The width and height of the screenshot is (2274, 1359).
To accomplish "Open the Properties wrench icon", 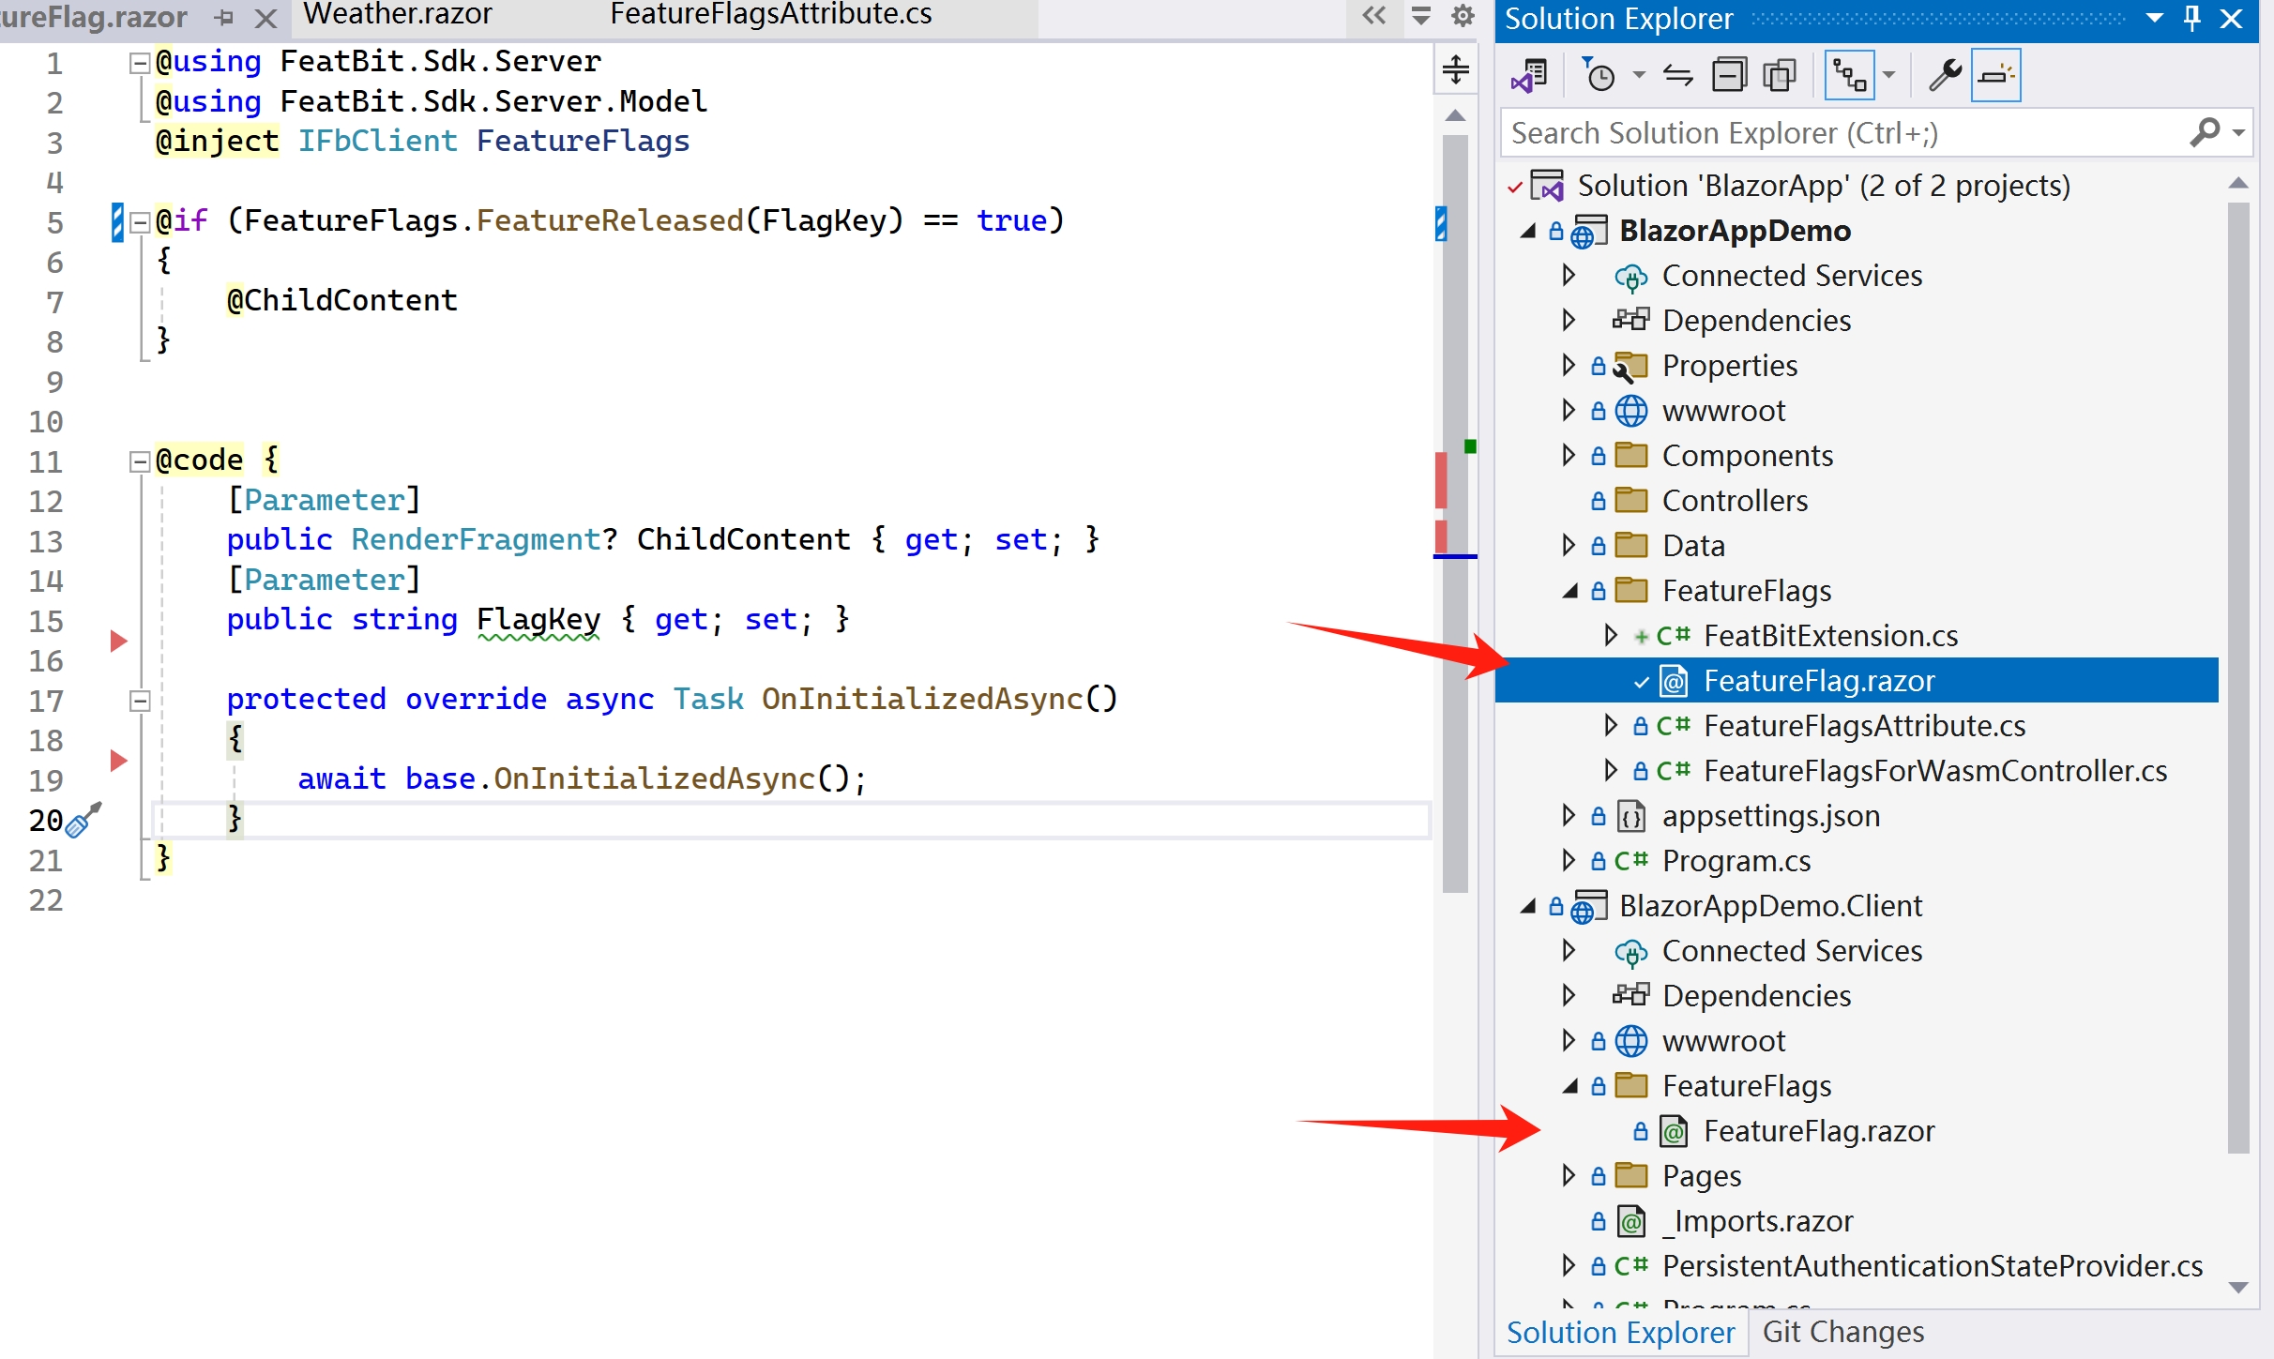I will (x=1945, y=75).
